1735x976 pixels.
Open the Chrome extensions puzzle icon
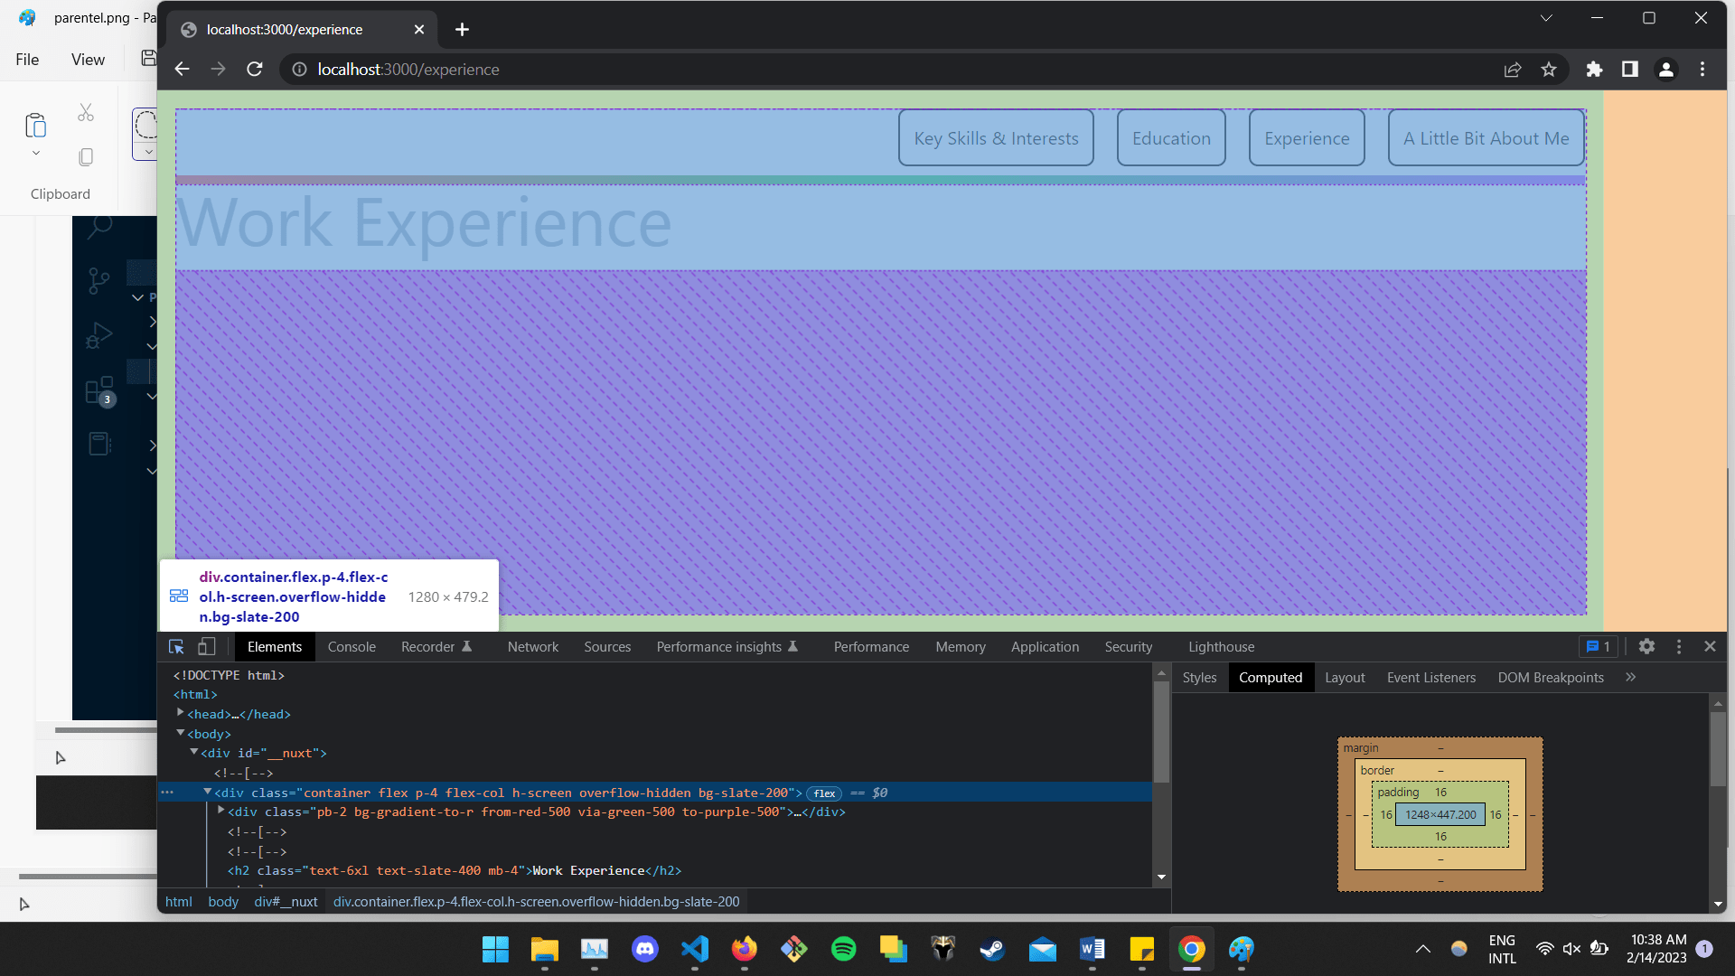point(1594,70)
